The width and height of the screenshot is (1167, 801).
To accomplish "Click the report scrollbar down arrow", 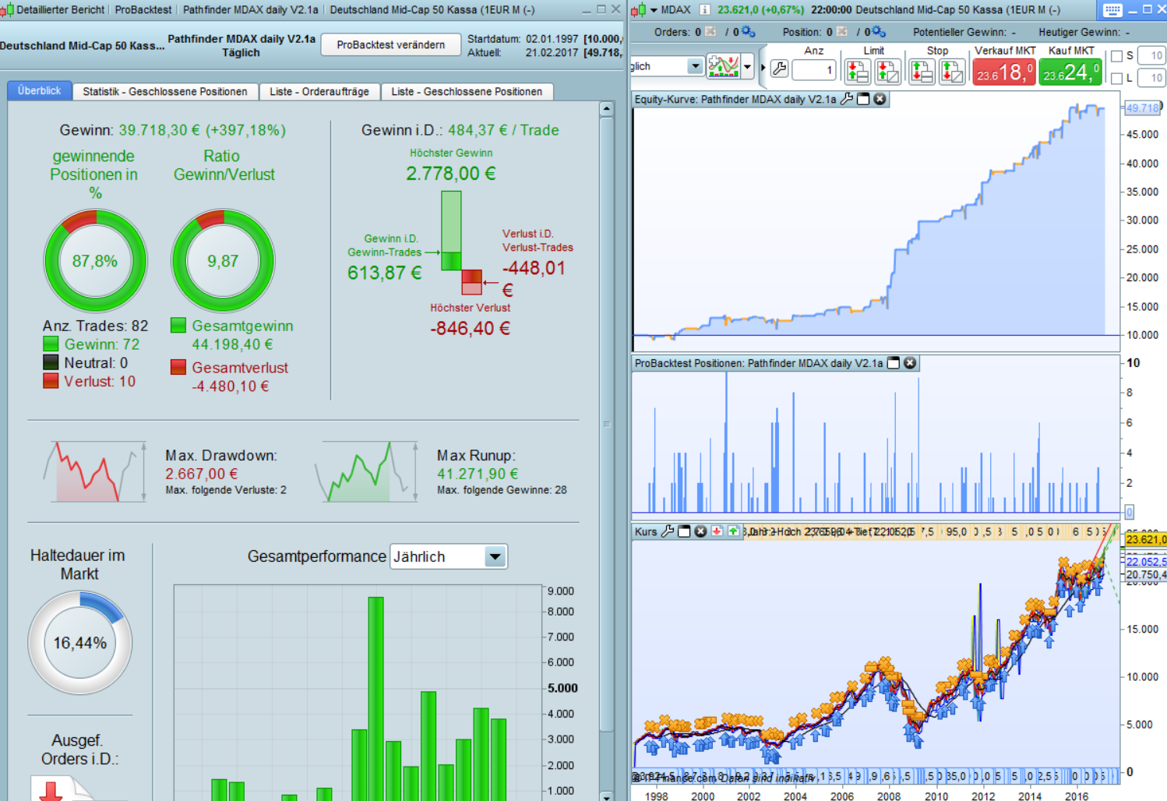I will point(607,796).
